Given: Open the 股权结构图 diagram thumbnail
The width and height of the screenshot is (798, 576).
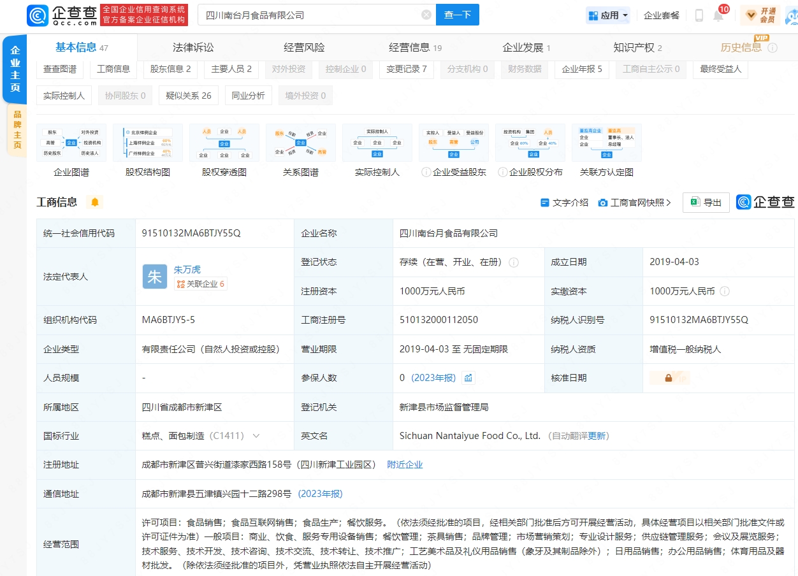Looking at the screenshot, I should (148, 143).
